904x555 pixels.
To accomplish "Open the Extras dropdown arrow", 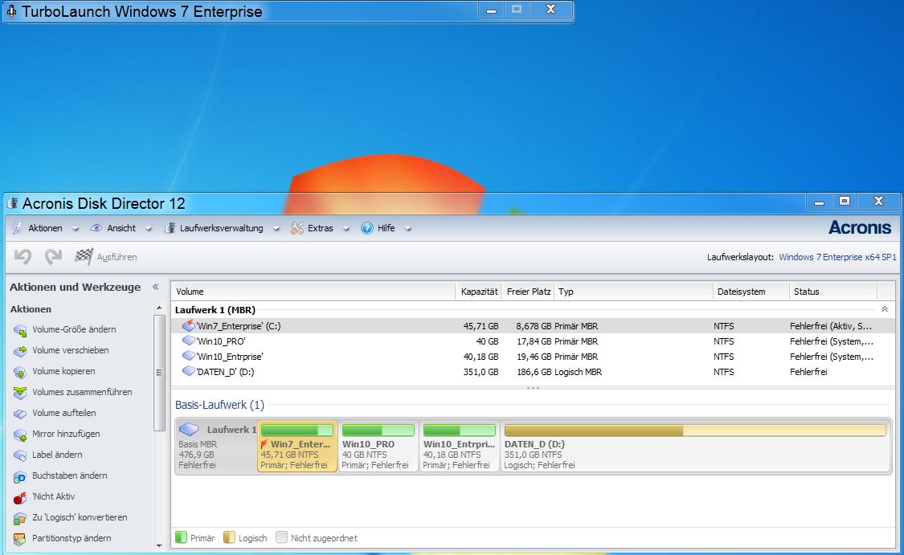I will click(x=346, y=229).
